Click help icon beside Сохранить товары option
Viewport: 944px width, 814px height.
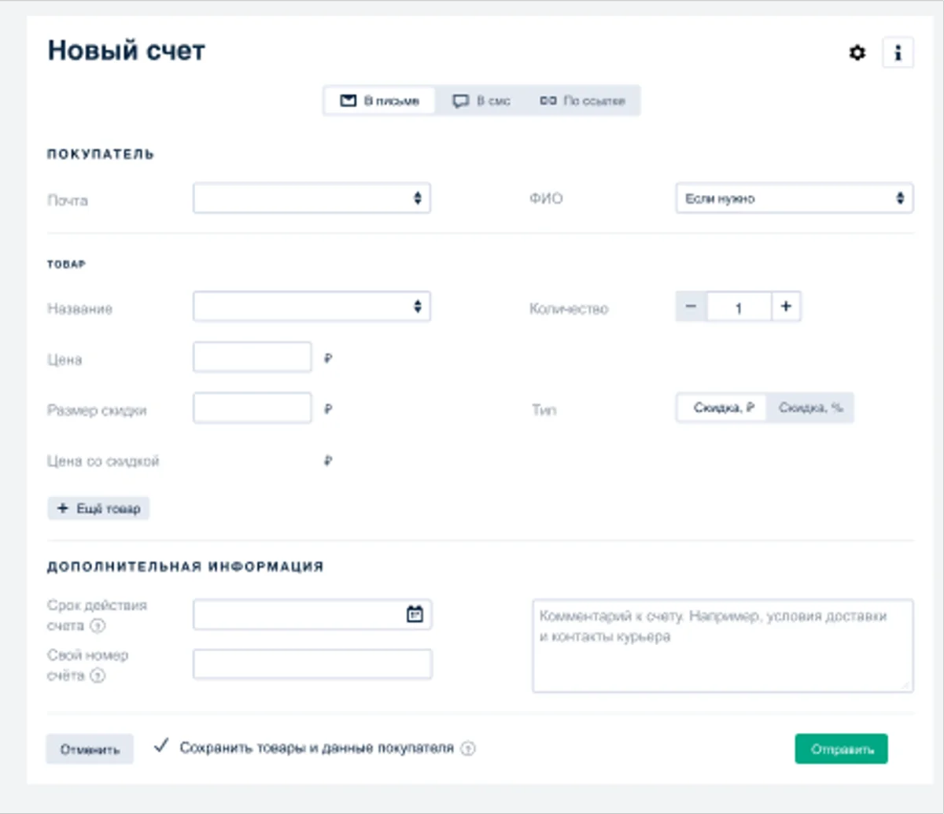click(x=468, y=749)
